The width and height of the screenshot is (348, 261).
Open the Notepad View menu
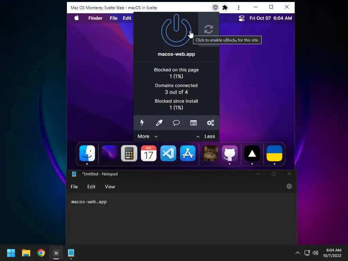pos(110,187)
